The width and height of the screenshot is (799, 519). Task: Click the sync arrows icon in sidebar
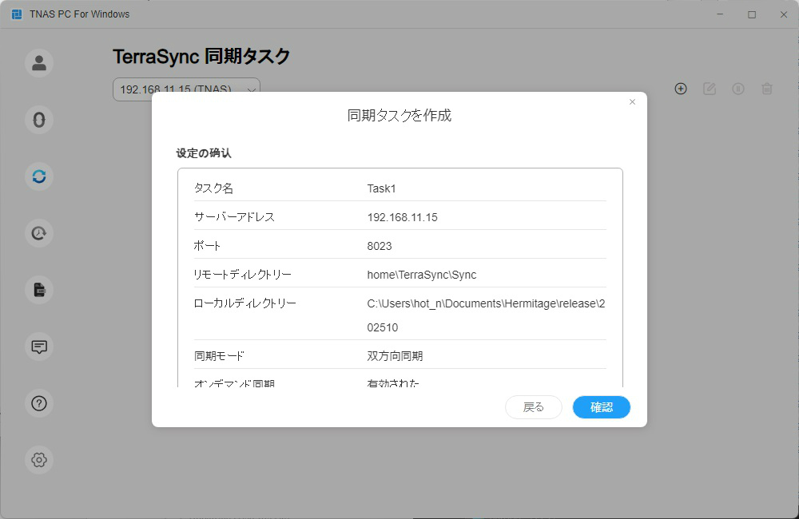(39, 176)
